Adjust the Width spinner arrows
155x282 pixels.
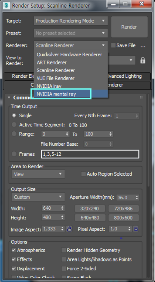coord(63,208)
